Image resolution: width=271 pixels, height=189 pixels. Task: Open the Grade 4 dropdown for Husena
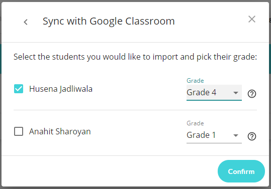click(214, 93)
